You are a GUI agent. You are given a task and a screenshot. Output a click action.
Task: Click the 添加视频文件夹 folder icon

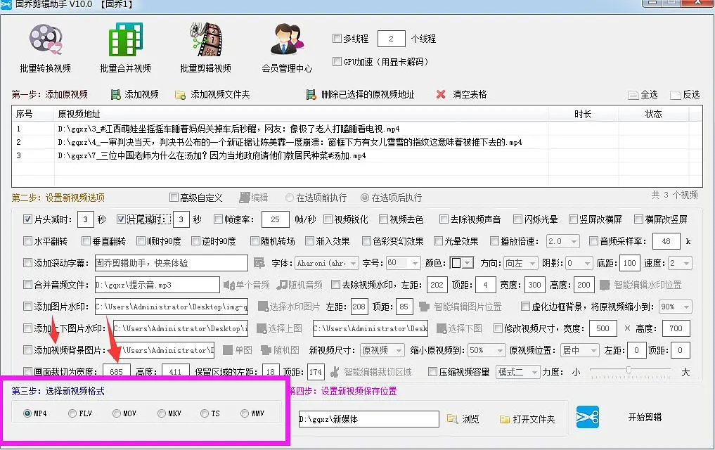(181, 95)
